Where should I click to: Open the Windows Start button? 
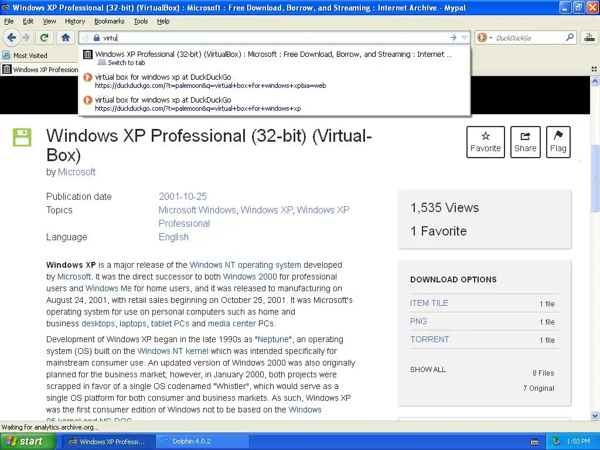click(28, 442)
